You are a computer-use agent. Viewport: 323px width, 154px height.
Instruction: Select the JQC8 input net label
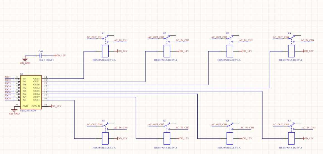[8, 99]
